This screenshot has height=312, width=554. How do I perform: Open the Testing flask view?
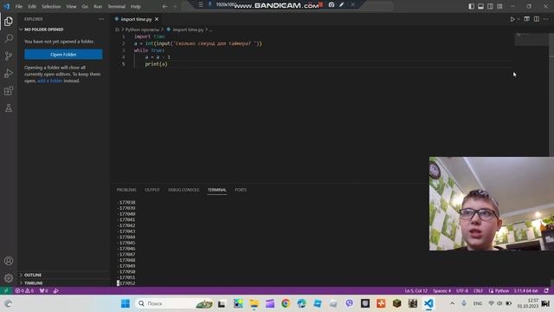tap(9, 108)
